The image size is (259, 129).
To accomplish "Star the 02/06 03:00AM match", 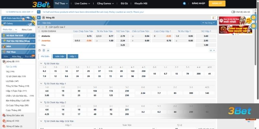I will click(x=39, y=31).
